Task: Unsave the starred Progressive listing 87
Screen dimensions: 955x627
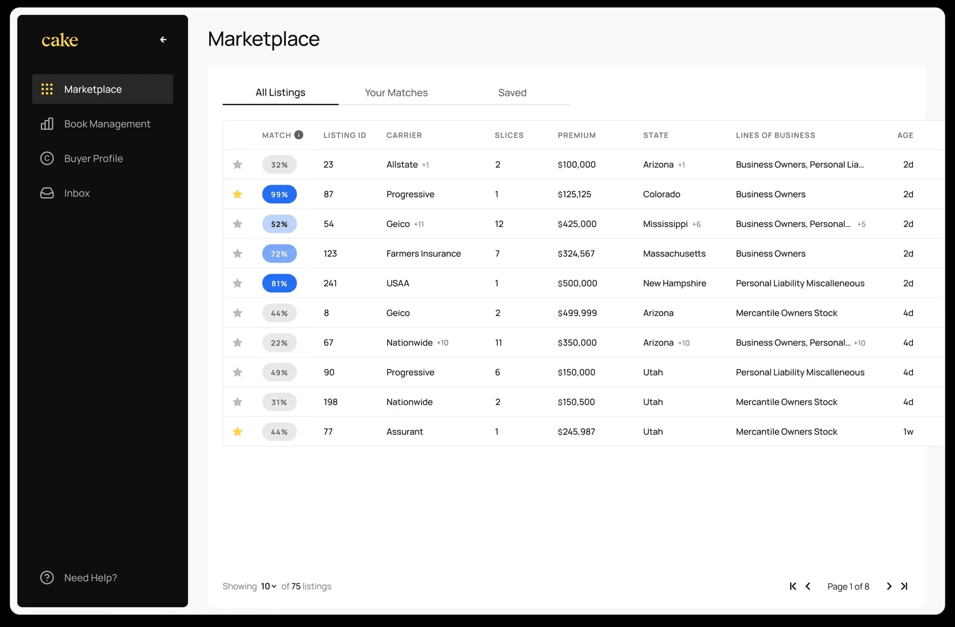Action: pyautogui.click(x=237, y=194)
